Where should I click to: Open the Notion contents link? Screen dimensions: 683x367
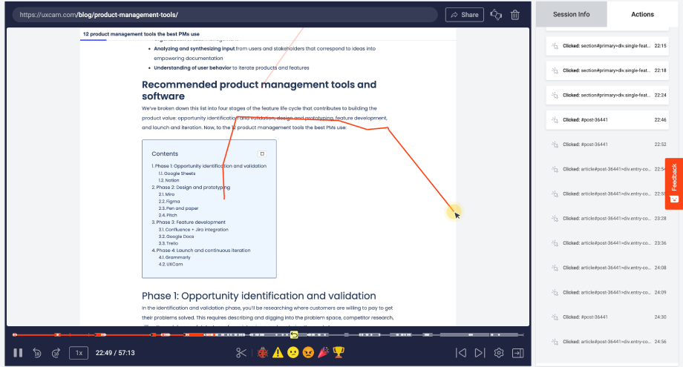pos(169,180)
